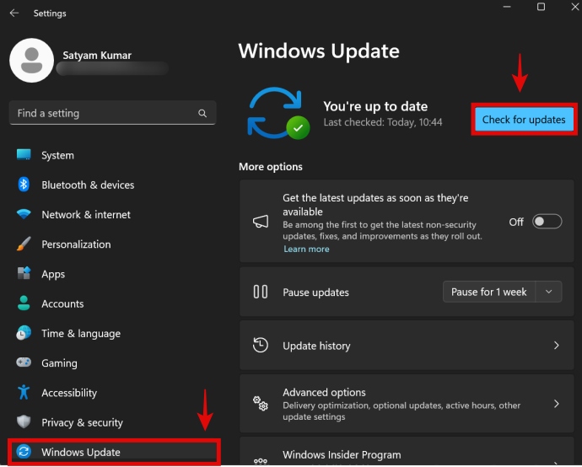Click the back arrow in Settings header
The image size is (582, 467).
[x=14, y=13]
